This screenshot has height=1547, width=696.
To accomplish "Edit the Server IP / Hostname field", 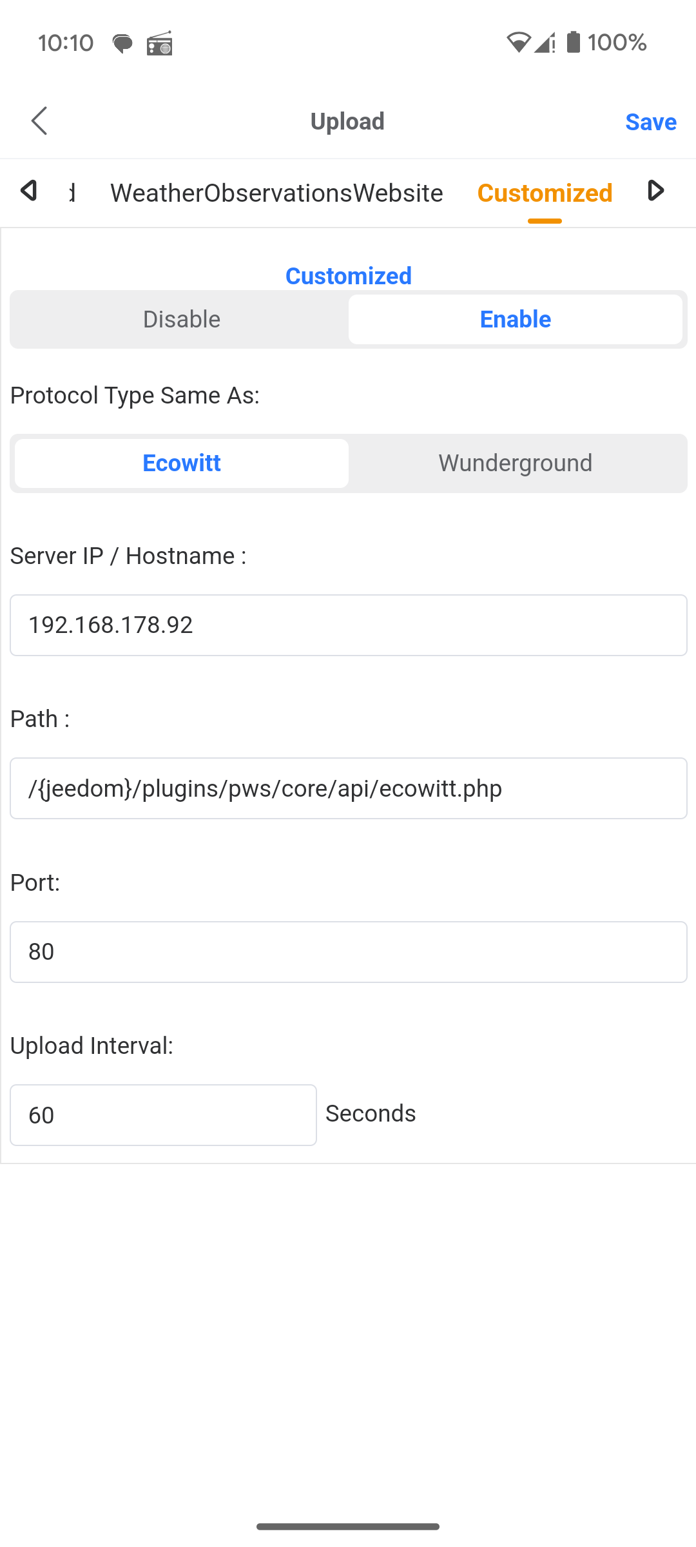I will (x=348, y=625).
